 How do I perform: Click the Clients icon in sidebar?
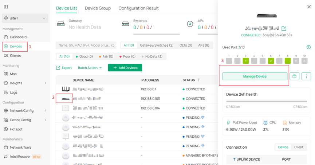tap(6, 56)
